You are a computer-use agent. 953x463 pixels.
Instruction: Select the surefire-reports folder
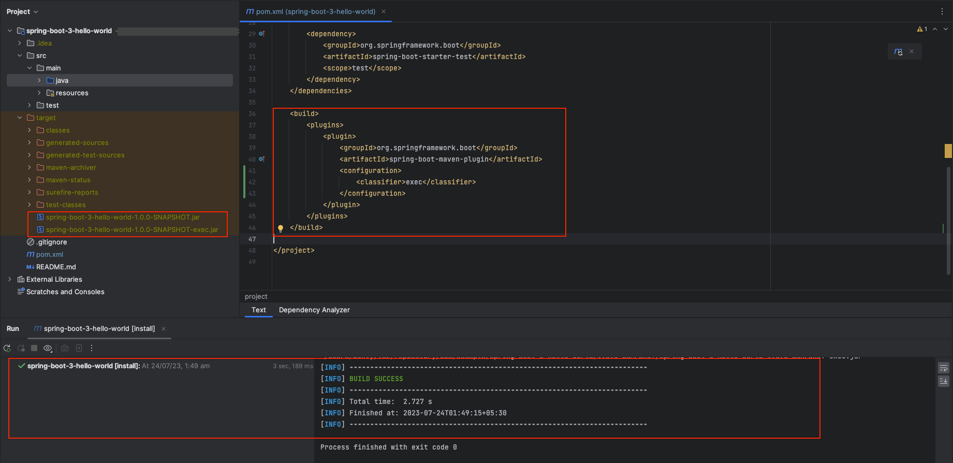coord(72,192)
